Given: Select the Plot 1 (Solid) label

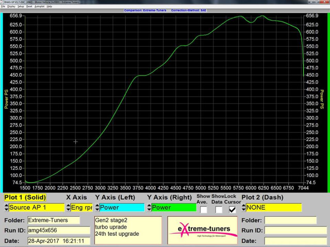Looking at the screenshot, I should tap(25, 198).
